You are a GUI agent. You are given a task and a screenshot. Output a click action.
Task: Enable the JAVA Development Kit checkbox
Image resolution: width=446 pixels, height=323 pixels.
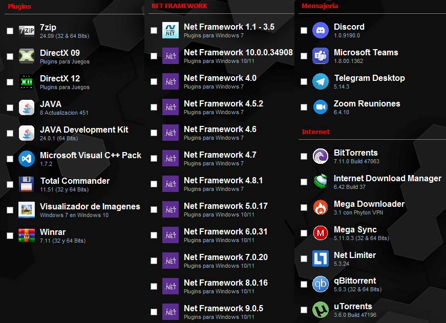[10, 133]
